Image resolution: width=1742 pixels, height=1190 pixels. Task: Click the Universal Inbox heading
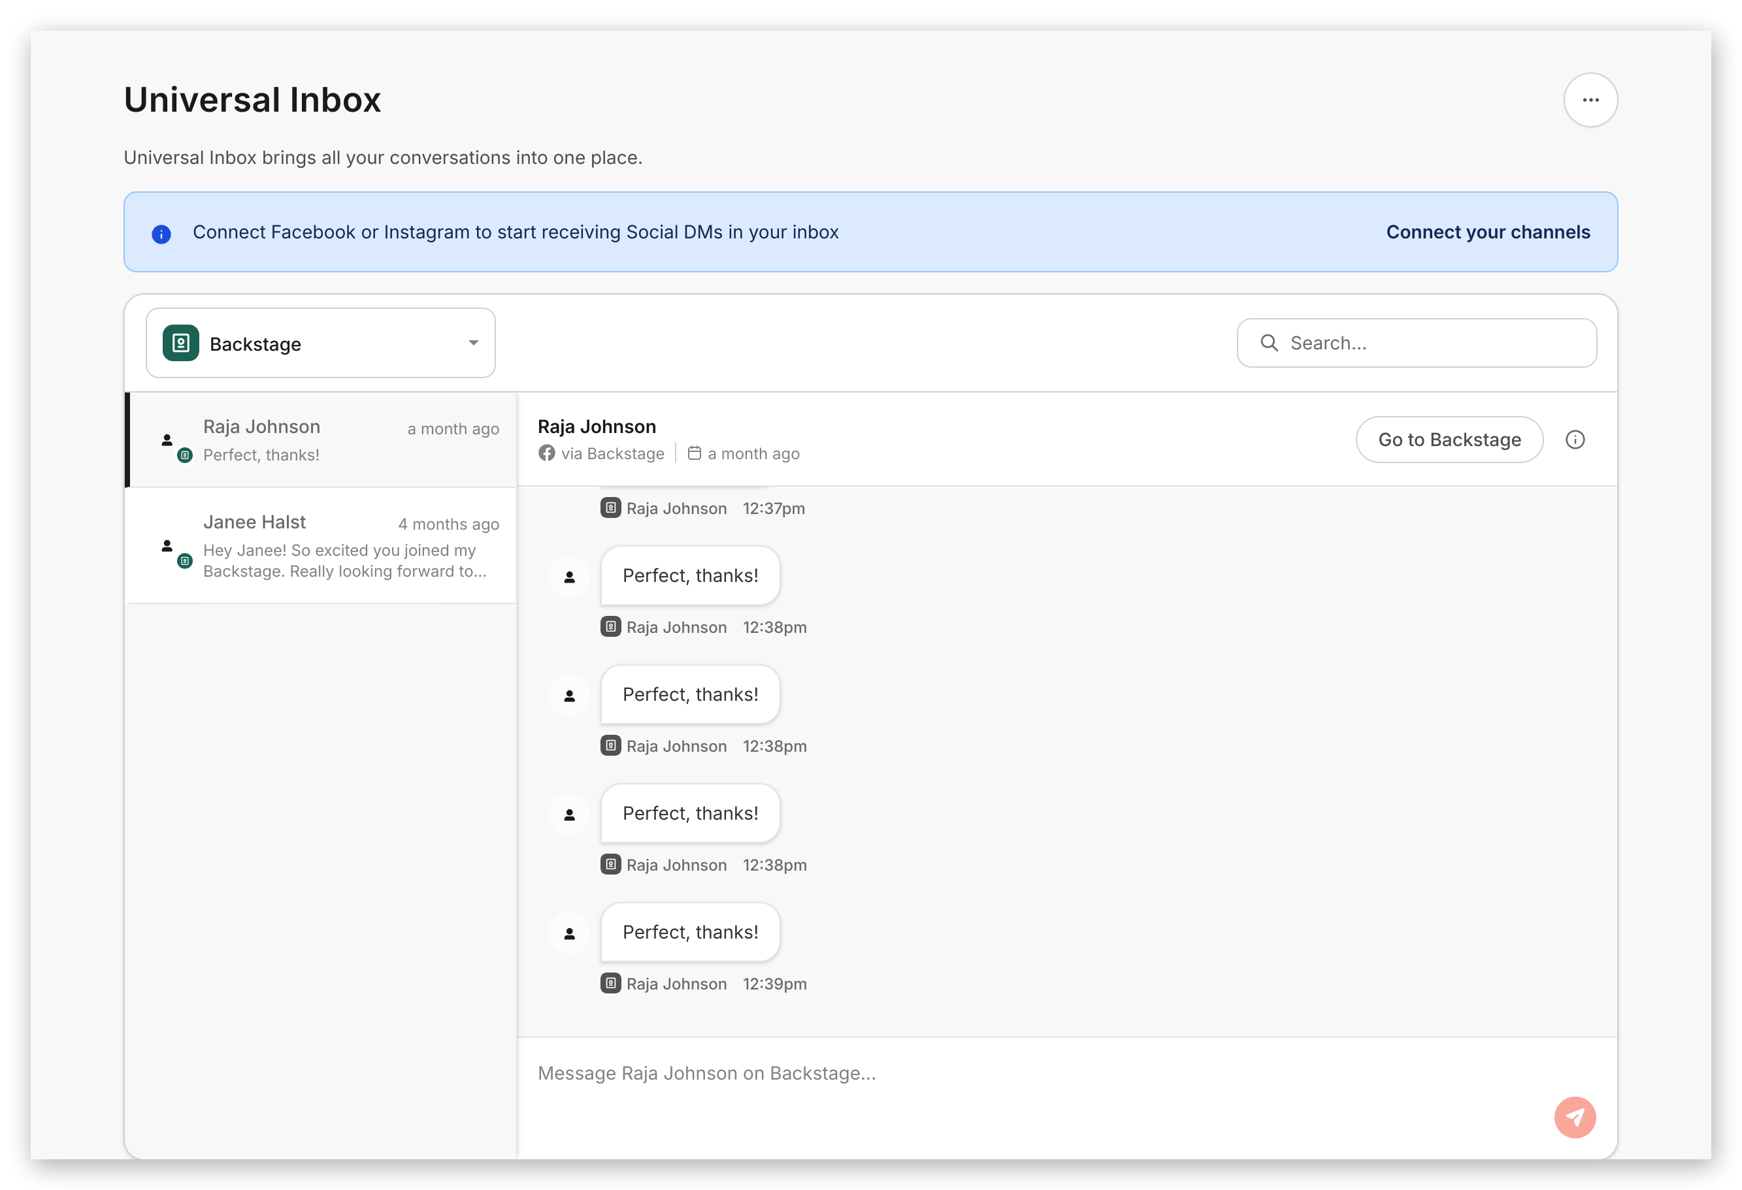pyautogui.click(x=253, y=100)
